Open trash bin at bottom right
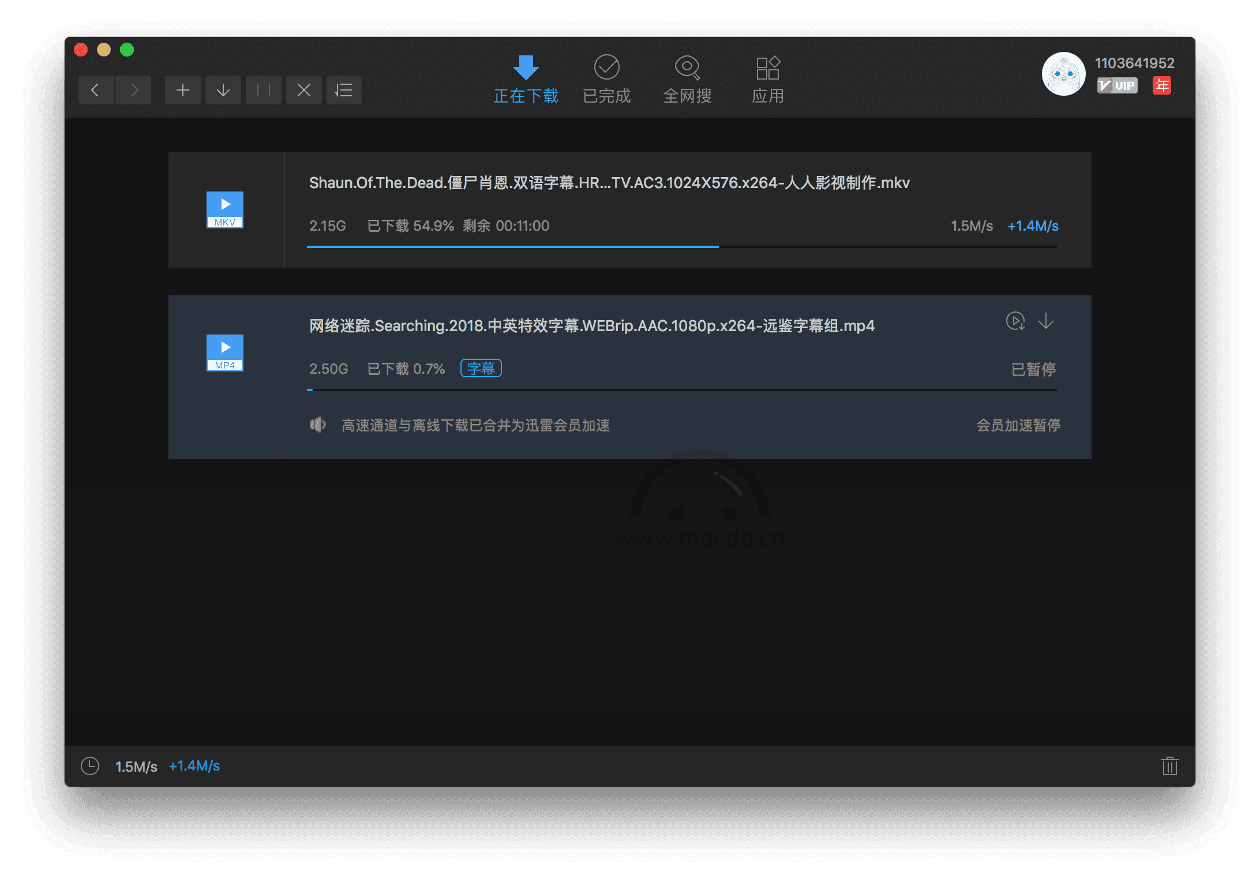The image size is (1260, 879). [x=1169, y=766]
